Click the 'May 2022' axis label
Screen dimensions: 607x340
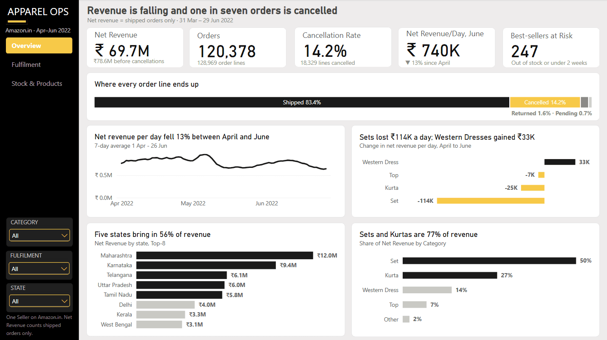193,203
